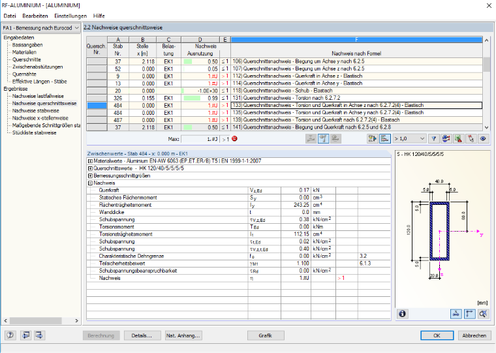Go to next module window icon
The image size is (496, 353).
39,335
